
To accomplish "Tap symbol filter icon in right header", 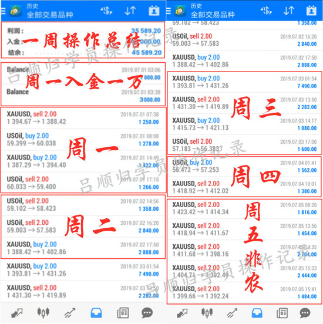I will (x=266, y=11).
